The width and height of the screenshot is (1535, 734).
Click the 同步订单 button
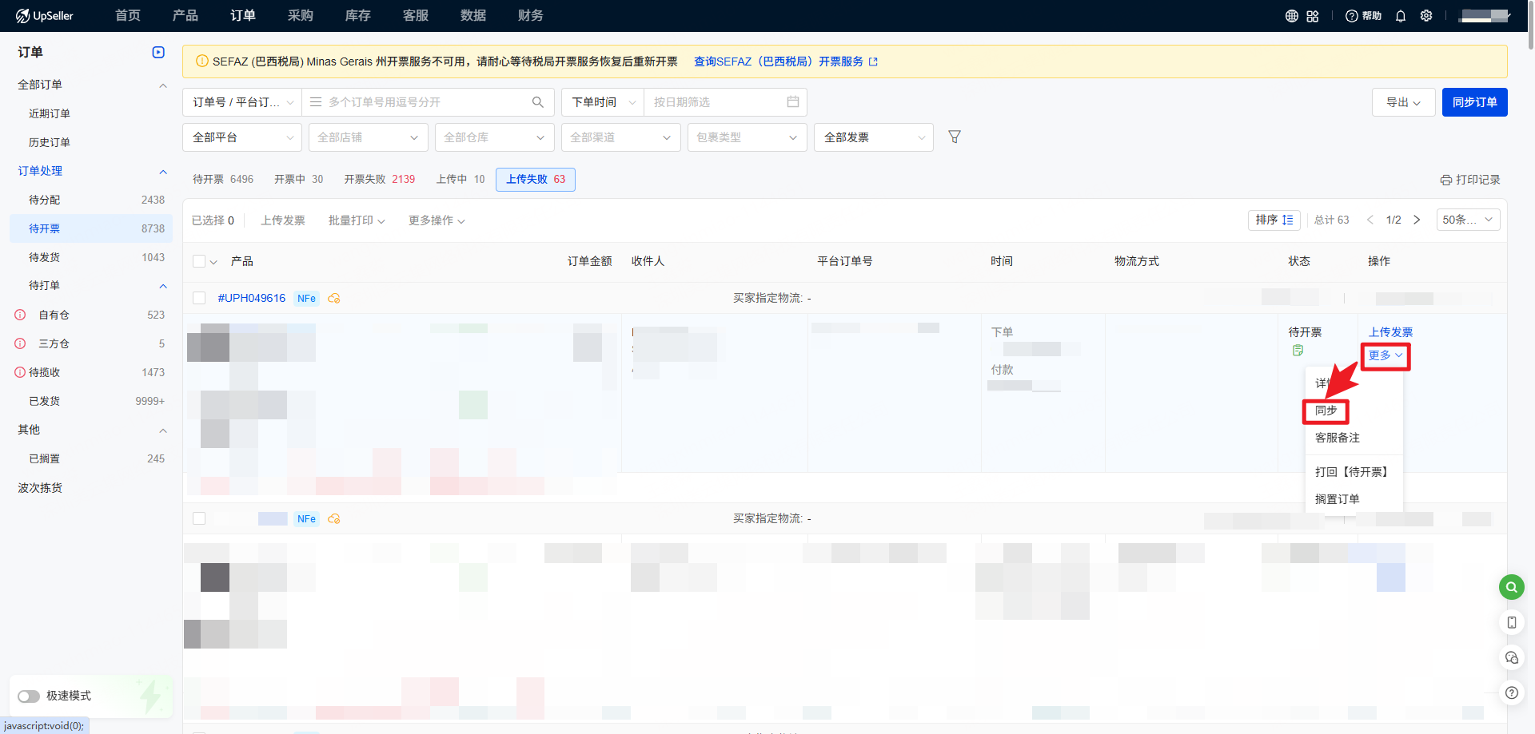[1474, 102]
